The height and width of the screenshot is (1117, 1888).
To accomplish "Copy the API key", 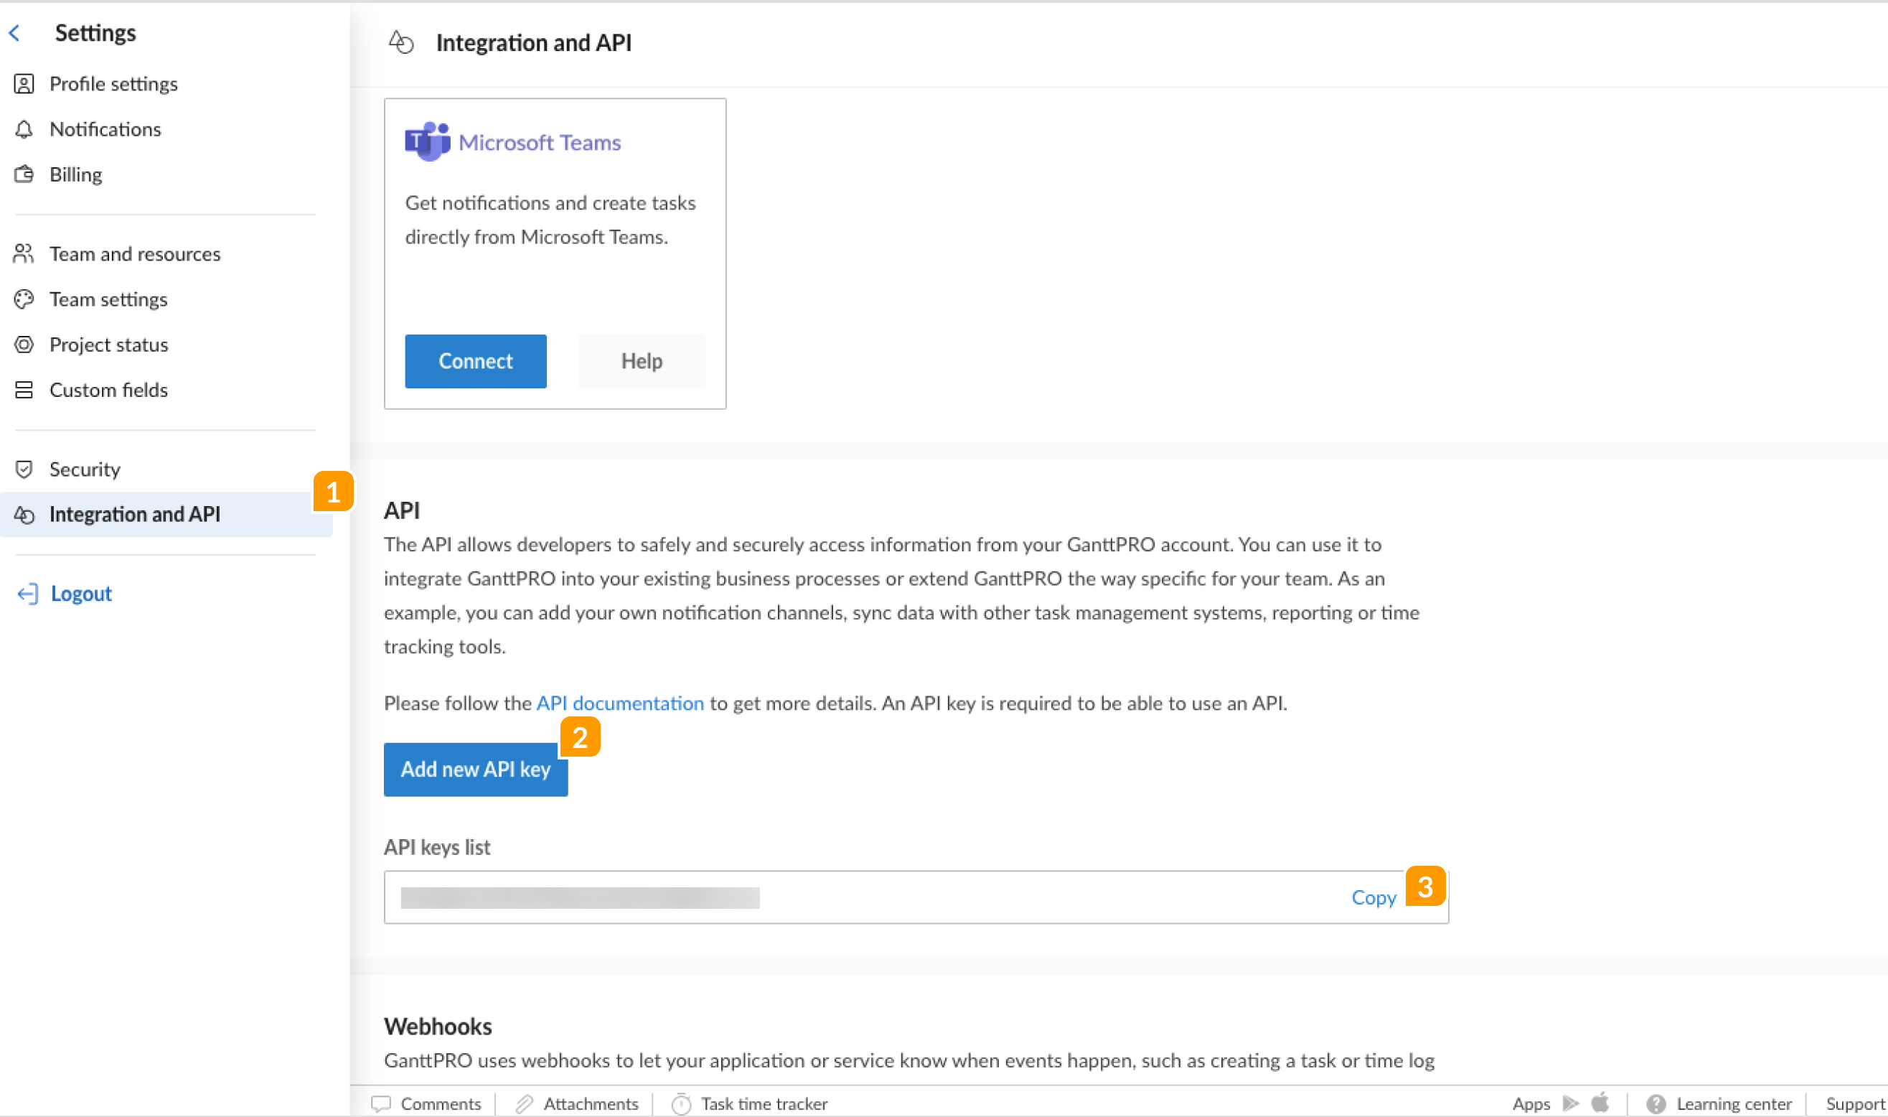I will (1373, 897).
